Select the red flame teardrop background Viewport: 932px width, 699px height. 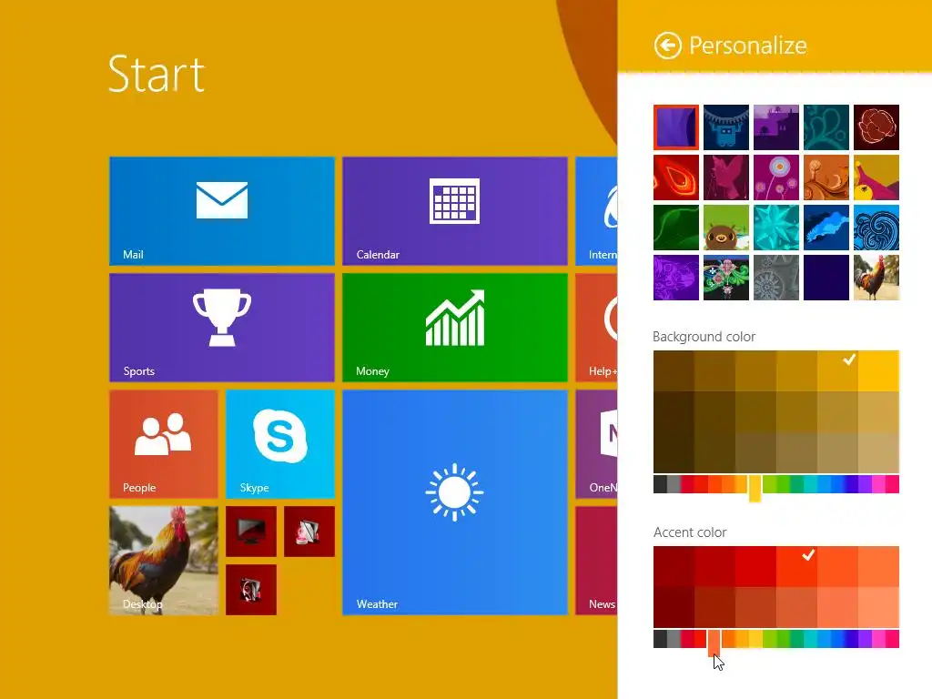point(676,177)
